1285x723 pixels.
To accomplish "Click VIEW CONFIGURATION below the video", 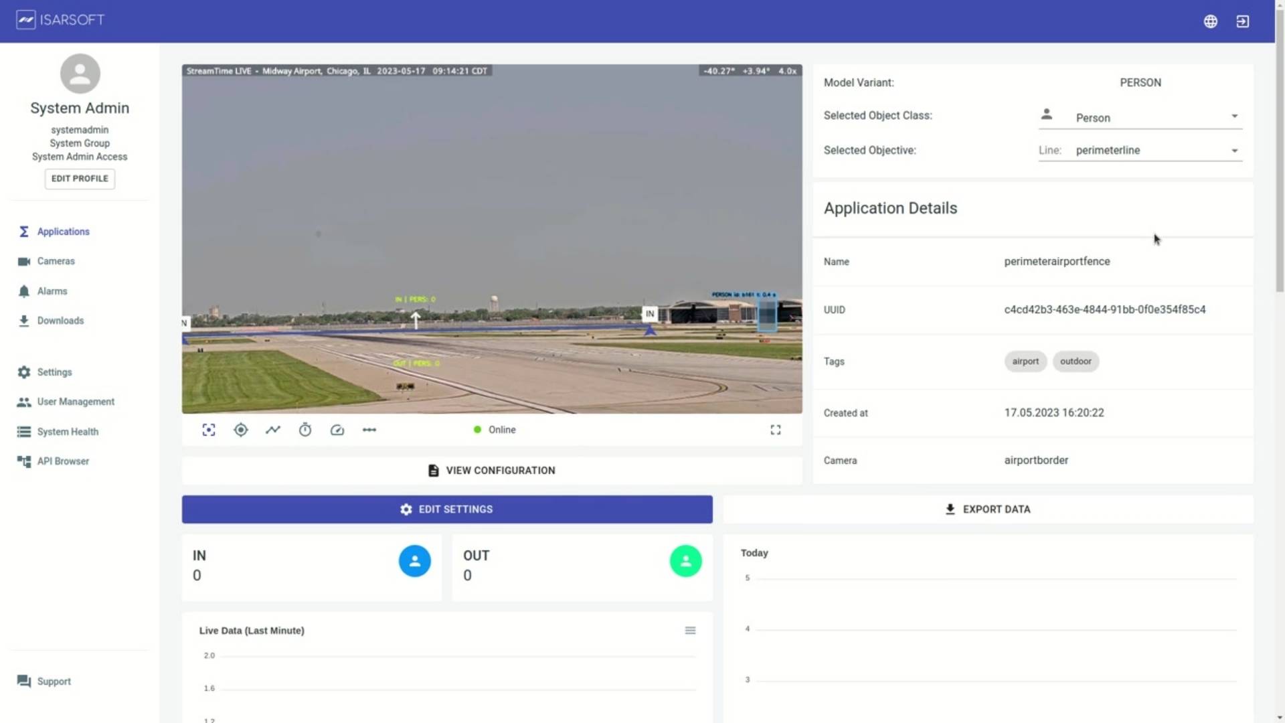I will pos(491,470).
